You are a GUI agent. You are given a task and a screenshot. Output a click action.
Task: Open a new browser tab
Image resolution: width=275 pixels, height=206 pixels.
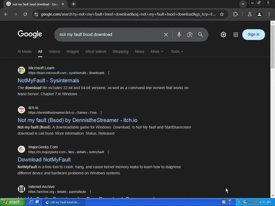[74, 4]
